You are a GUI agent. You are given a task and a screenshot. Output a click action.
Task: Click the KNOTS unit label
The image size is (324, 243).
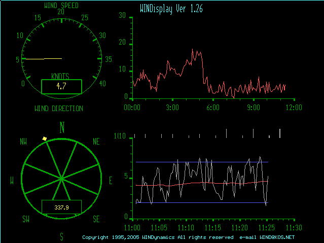tap(60, 76)
